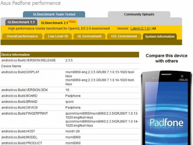
Task: Click the android.os.Build.BOARD row
Action: 70,96
